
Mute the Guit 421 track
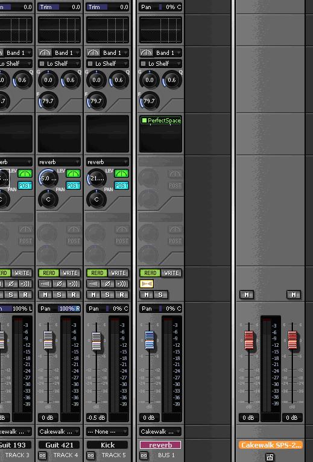(45, 295)
